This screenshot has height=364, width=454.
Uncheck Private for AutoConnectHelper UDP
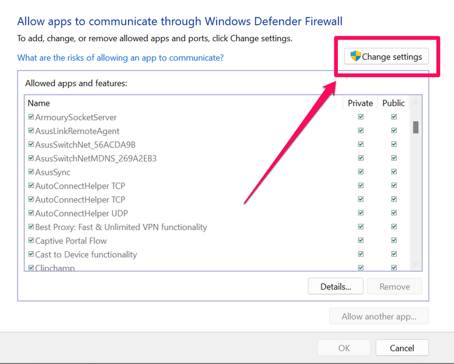tap(361, 214)
